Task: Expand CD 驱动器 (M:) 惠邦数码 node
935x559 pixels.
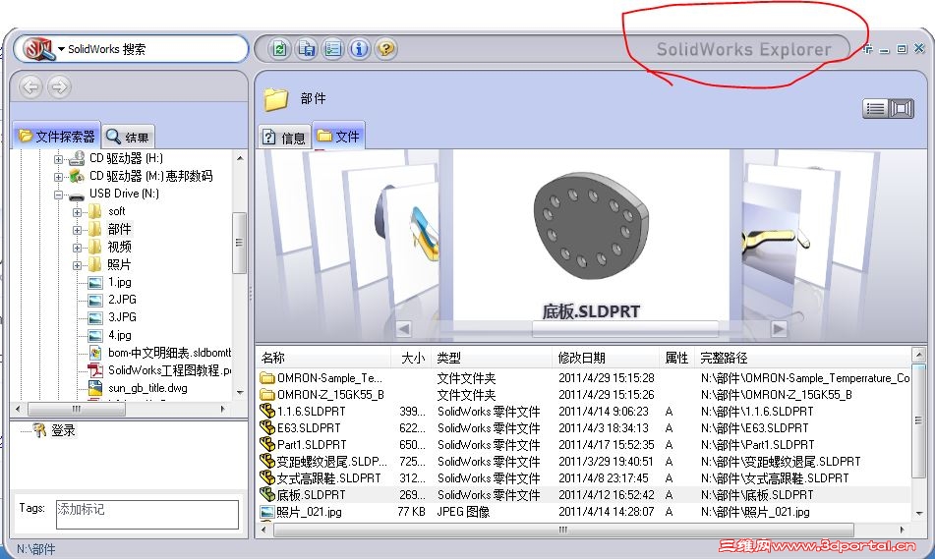Action: 58,177
